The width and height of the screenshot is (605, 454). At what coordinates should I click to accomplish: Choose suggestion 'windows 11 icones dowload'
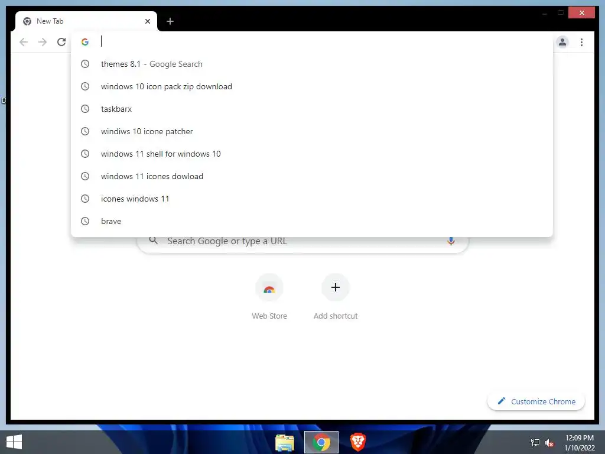click(x=312, y=176)
